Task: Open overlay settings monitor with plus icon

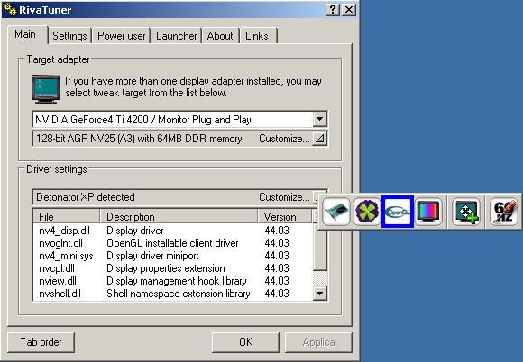Action: coord(466,212)
